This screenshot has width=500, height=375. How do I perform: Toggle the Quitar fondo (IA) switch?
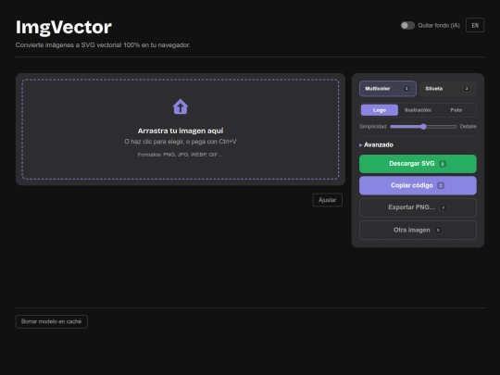(x=407, y=26)
